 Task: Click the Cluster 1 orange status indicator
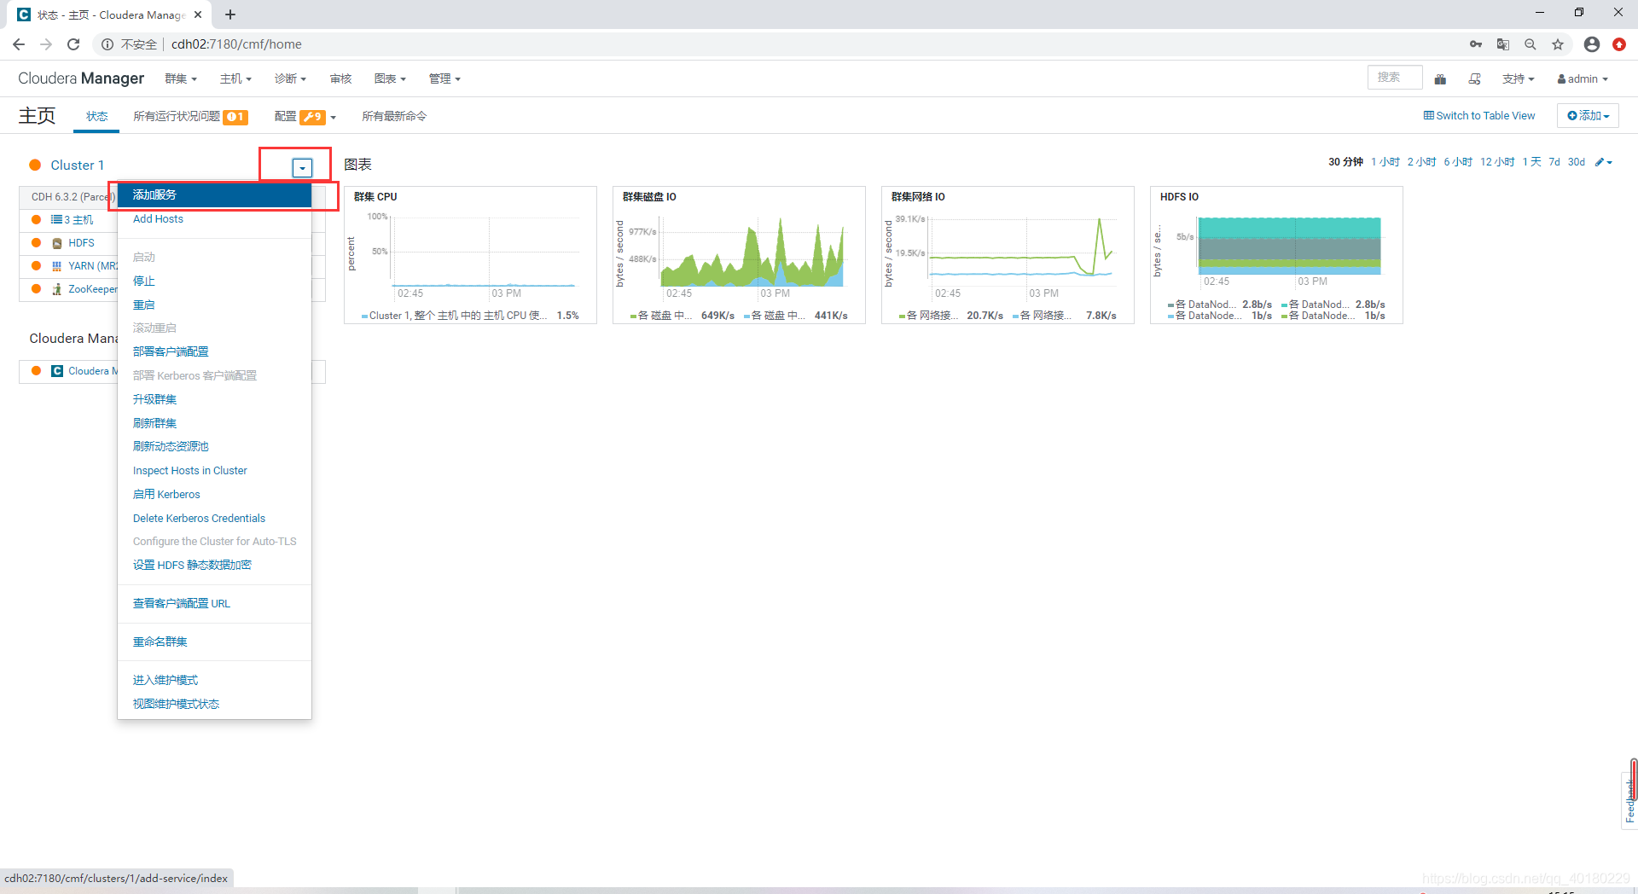point(35,165)
